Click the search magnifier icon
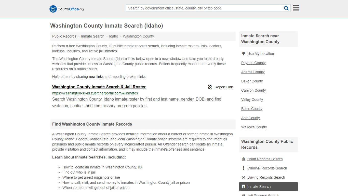 [286, 8]
